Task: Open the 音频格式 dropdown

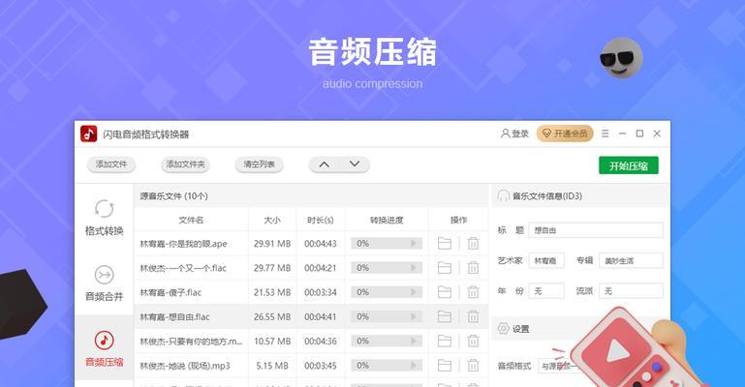Action: point(559,366)
